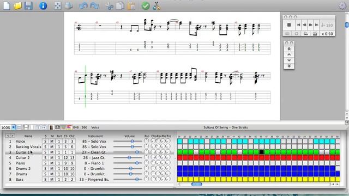
Task: Click the black current-bar cell in the Guitar 1 row
Action: (x=262, y=152)
